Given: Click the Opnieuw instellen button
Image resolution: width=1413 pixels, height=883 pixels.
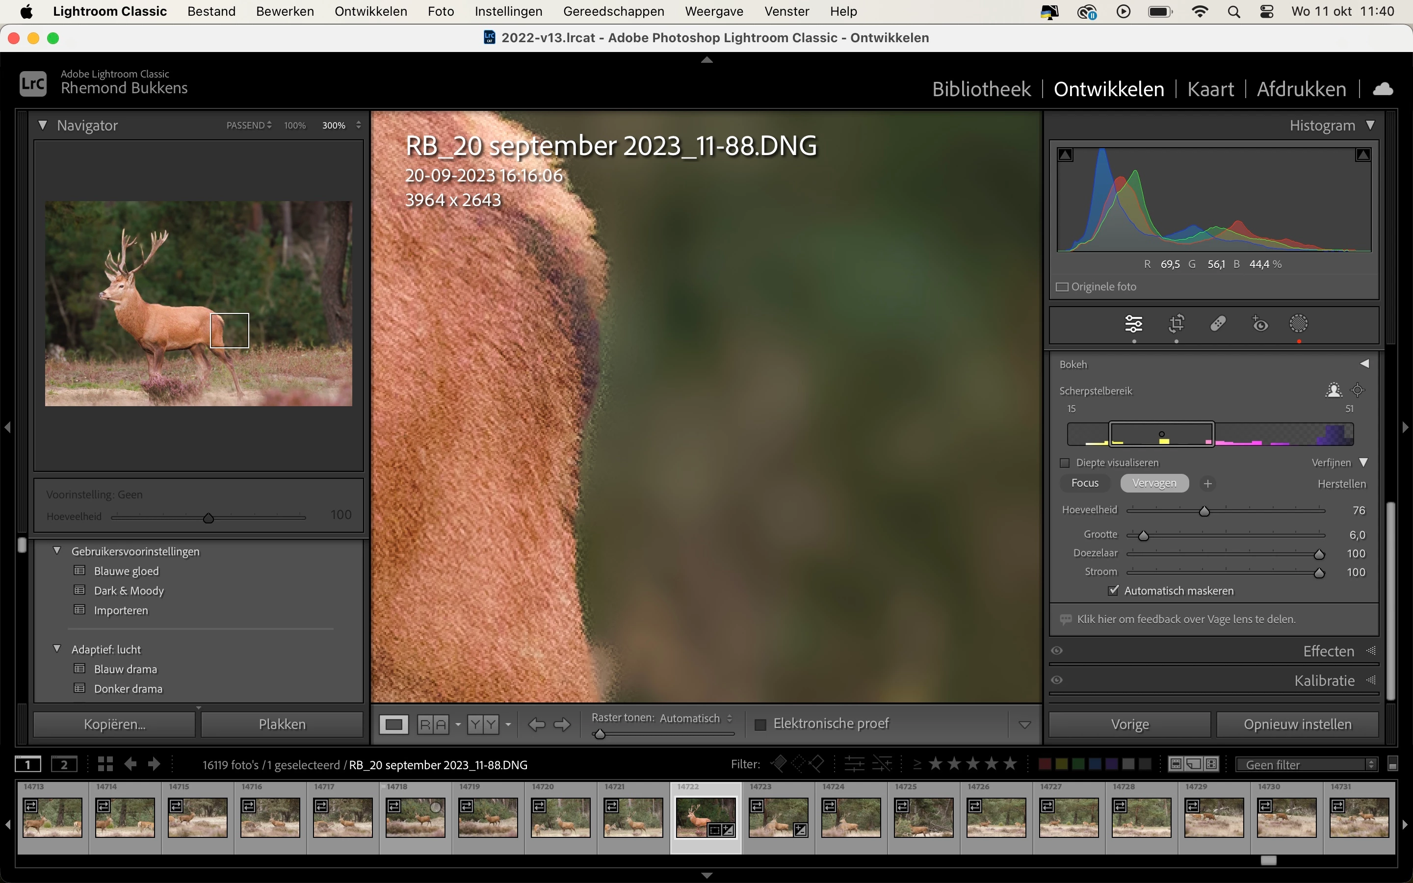Looking at the screenshot, I should pyautogui.click(x=1297, y=724).
